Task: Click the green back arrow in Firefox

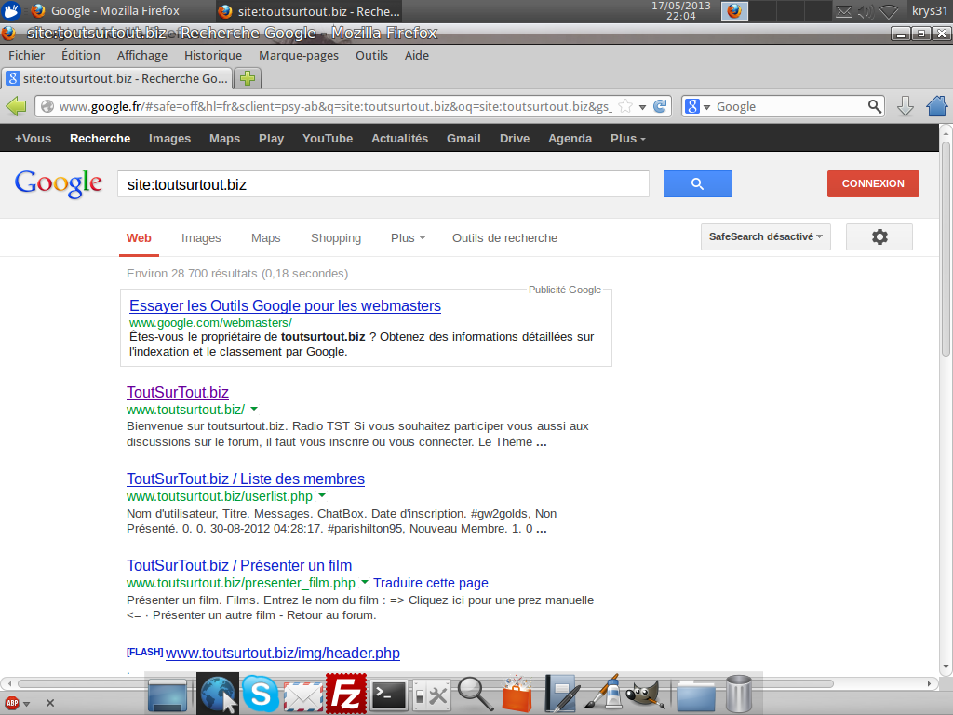Action: pos(17,106)
